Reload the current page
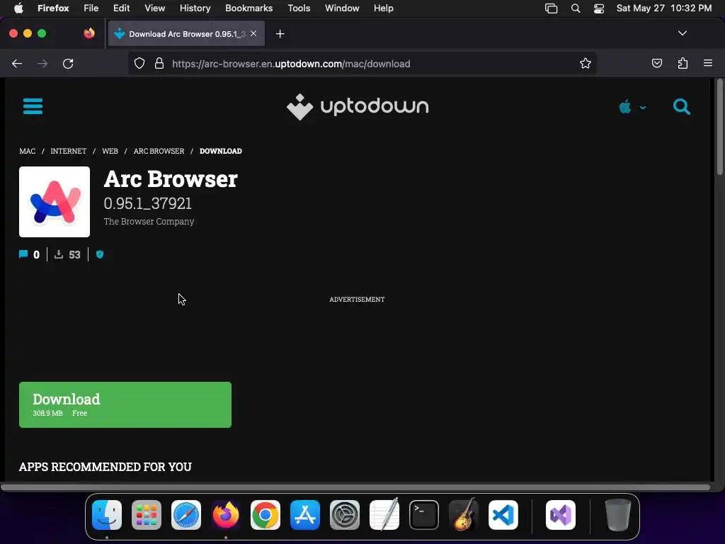This screenshot has height=544, width=725. coord(68,63)
